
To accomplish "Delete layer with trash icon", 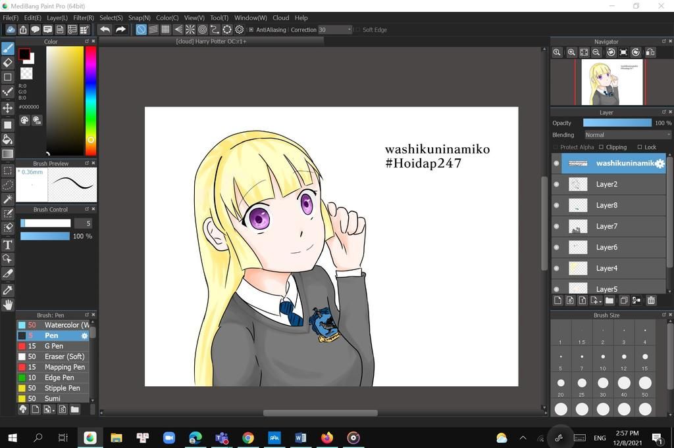I will point(651,300).
